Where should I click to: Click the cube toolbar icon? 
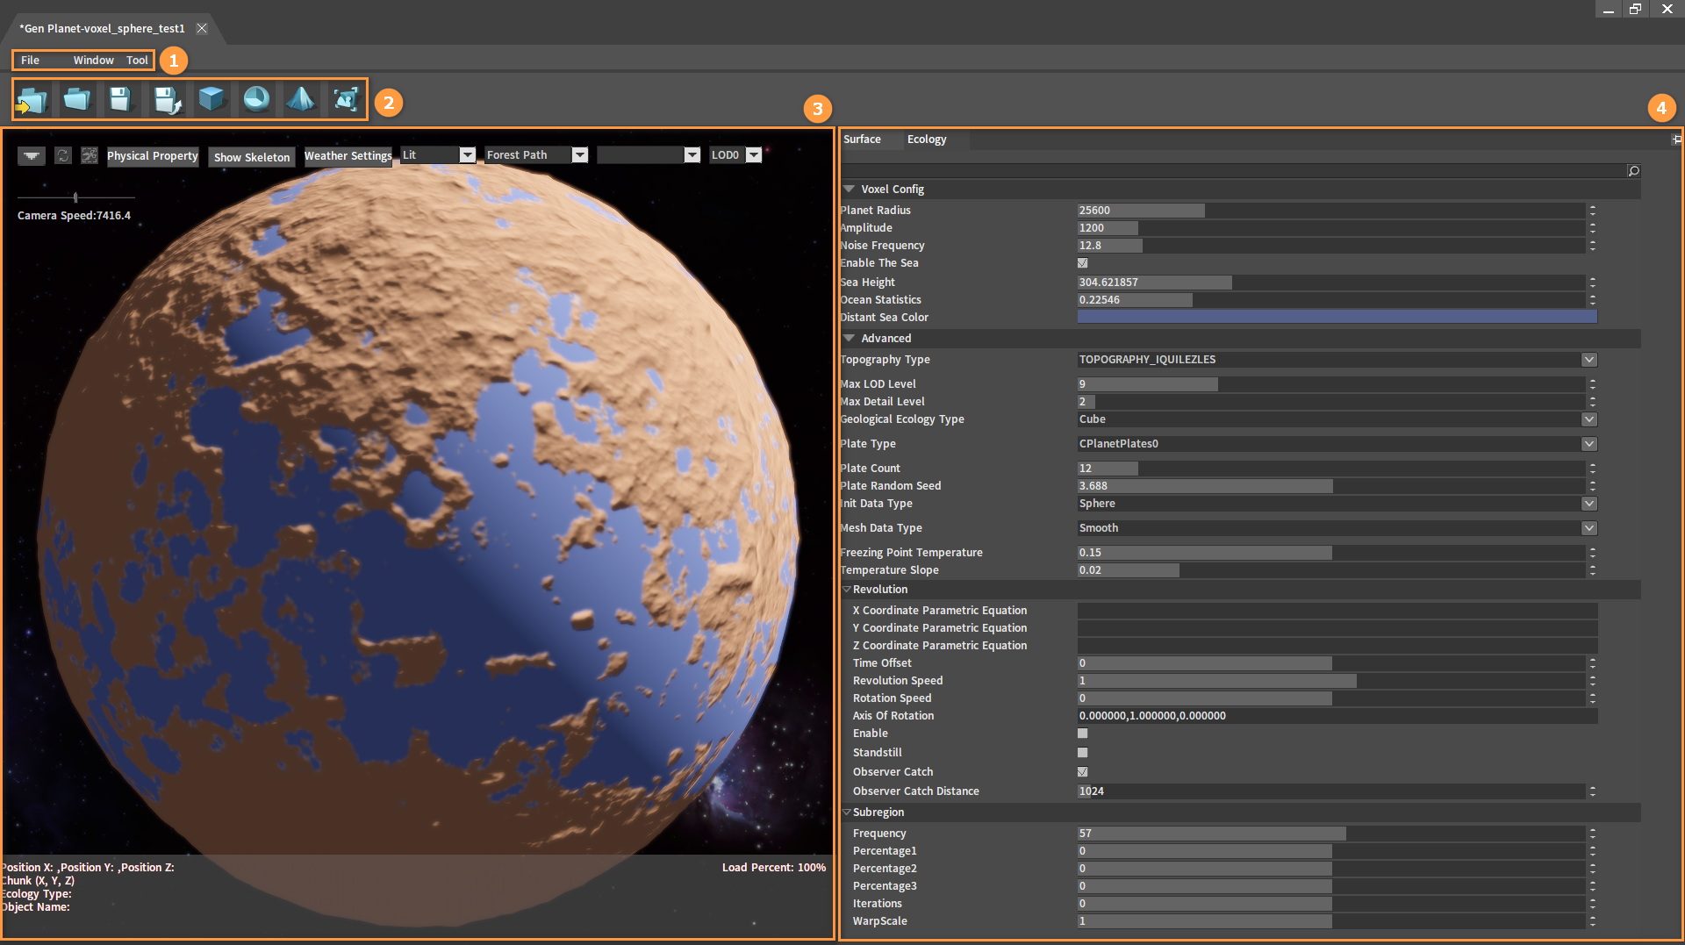(212, 98)
